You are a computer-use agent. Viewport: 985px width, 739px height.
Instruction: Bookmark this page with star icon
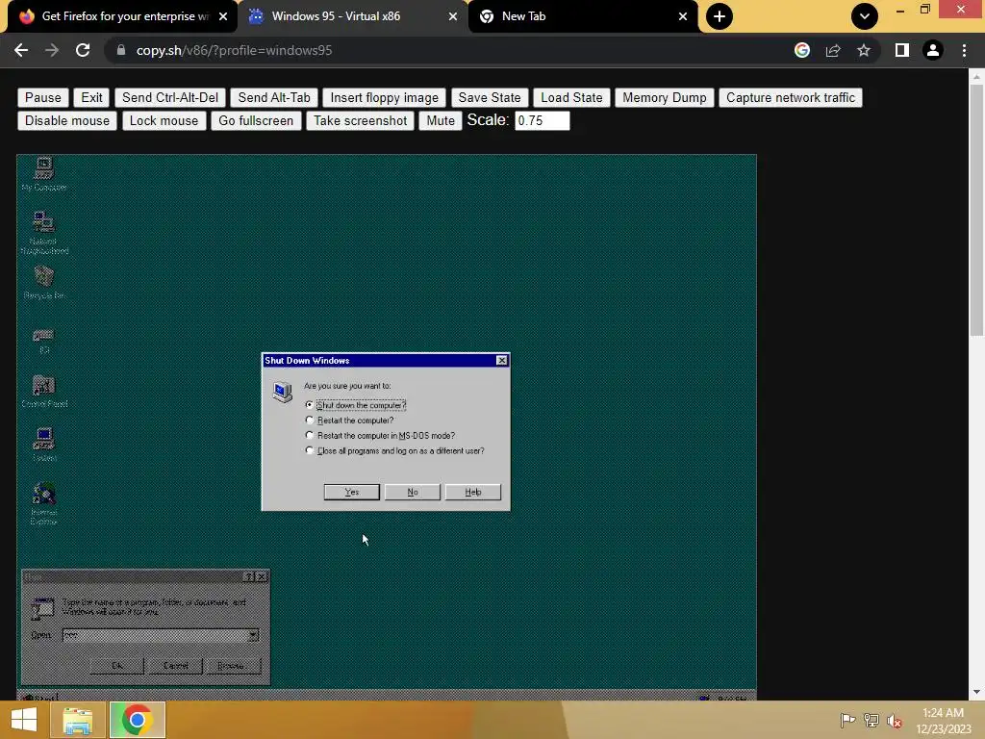[x=864, y=50]
